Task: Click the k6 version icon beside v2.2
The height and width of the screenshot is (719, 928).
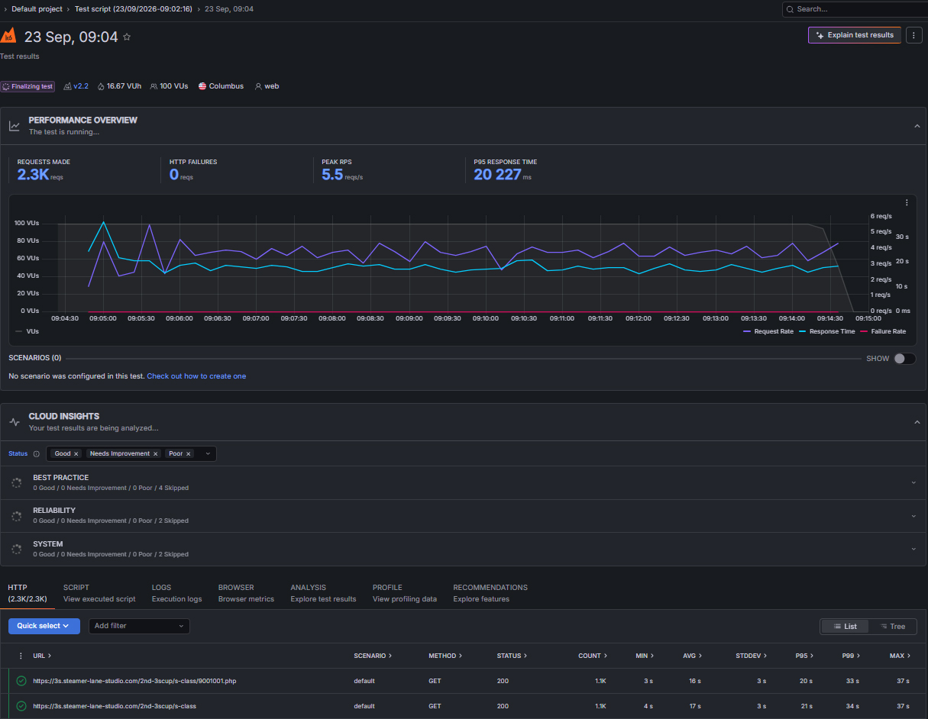Action: (67, 86)
